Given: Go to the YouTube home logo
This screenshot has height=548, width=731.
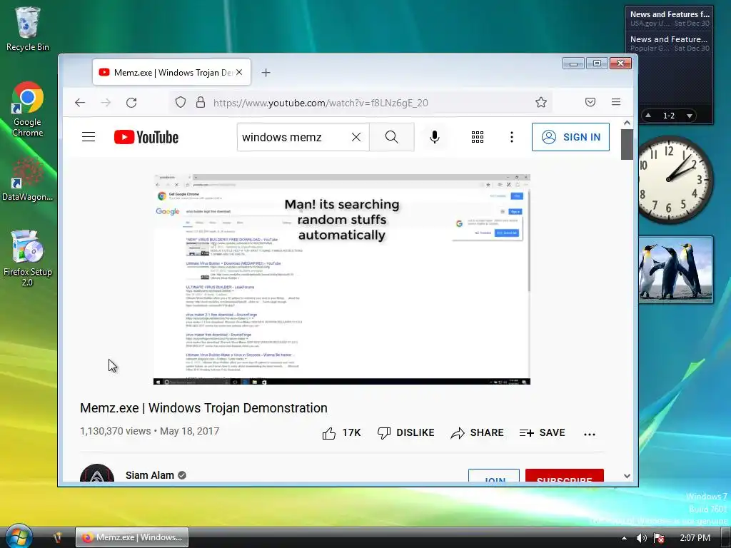Looking at the screenshot, I should click(146, 137).
